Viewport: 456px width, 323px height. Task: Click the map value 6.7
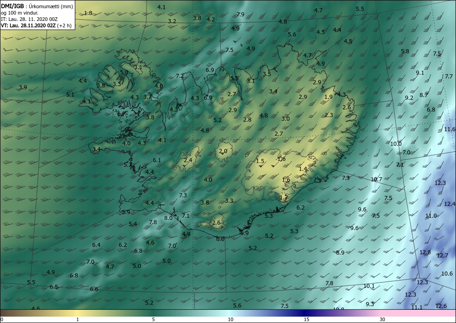pos(121,114)
